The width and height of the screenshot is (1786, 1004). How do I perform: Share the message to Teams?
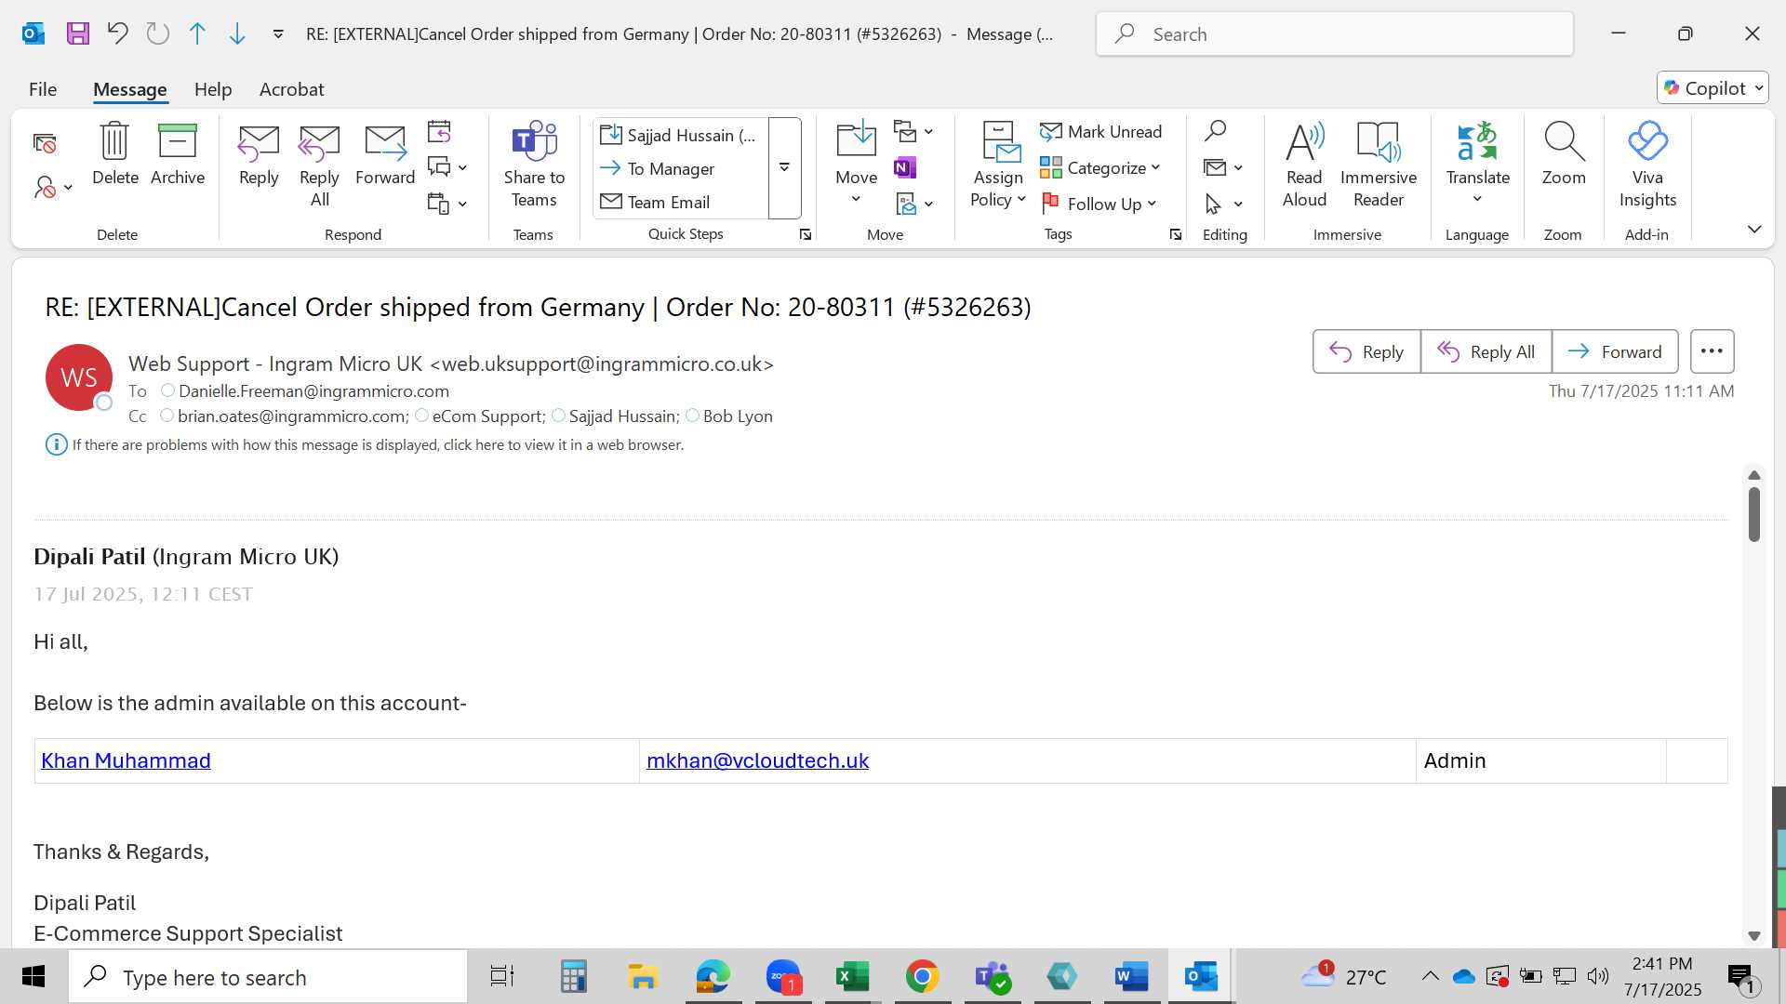click(534, 165)
